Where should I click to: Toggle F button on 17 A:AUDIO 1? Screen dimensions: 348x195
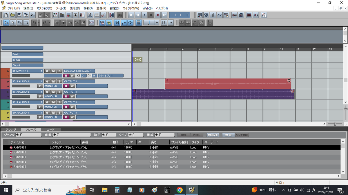click(40, 86)
